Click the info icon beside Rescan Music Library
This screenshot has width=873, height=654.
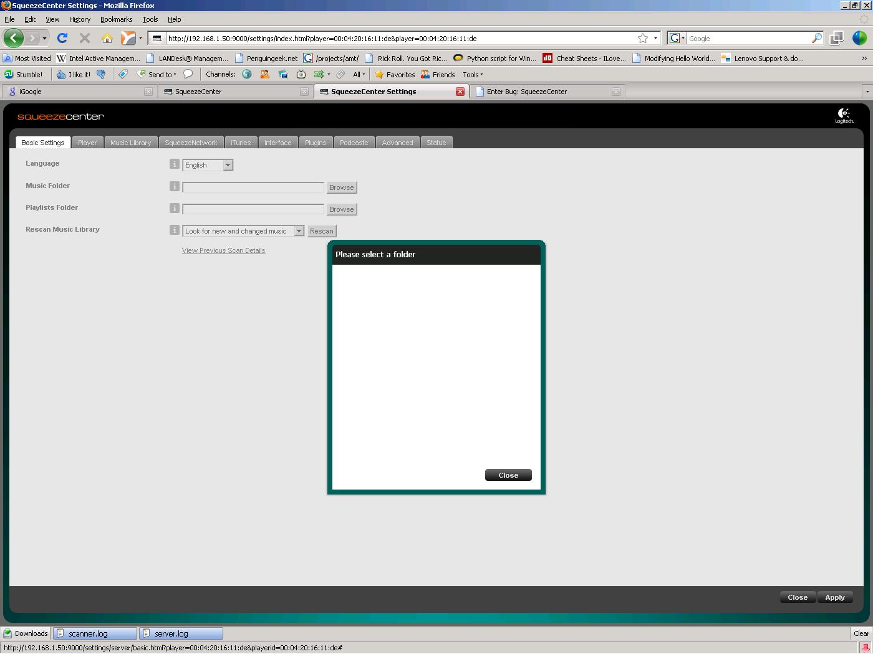coord(175,230)
